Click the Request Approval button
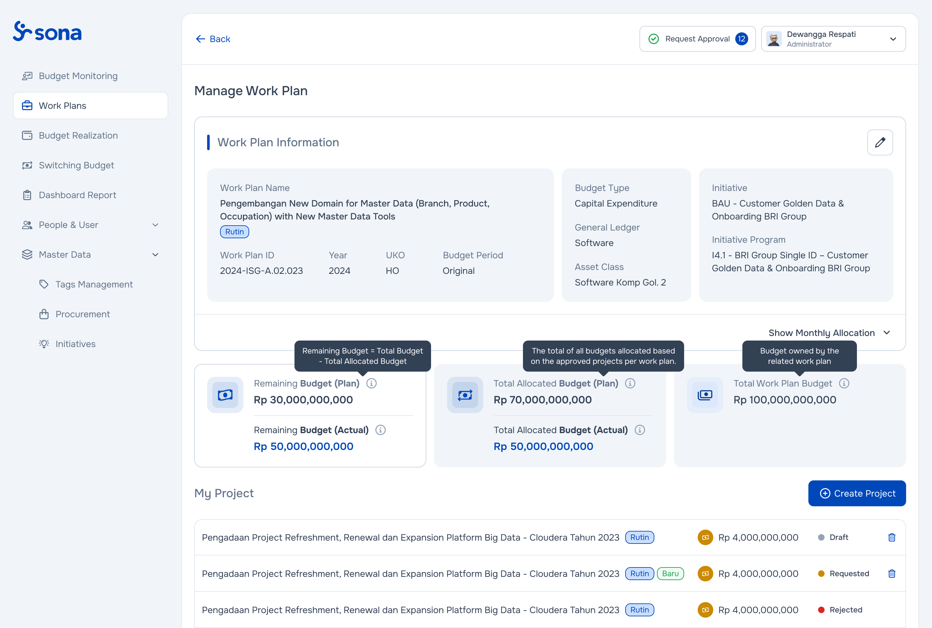This screenshot has height=628, width=932. [x=697, y=39]
